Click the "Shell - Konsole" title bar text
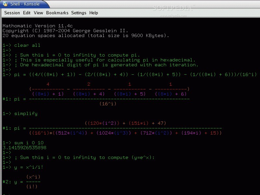Image resolution: width=260 pixels, height=195 pixels. pyautogui.click(x=25, y=4)
